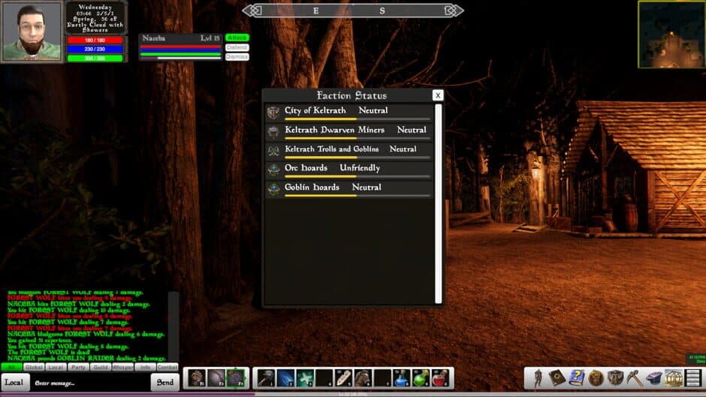
Task: Click the left arrow on compass bar
Action: 252,11
